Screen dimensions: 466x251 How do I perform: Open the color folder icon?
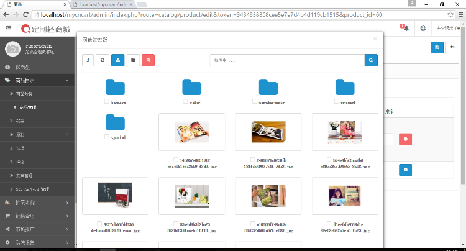click(192, 87)
